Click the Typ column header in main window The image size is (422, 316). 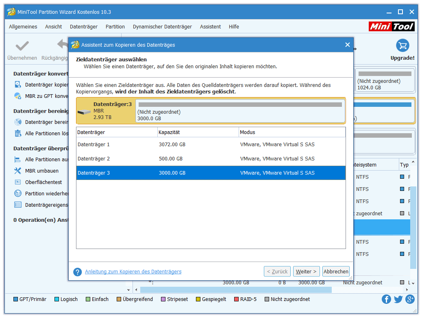tap(404, 165)
